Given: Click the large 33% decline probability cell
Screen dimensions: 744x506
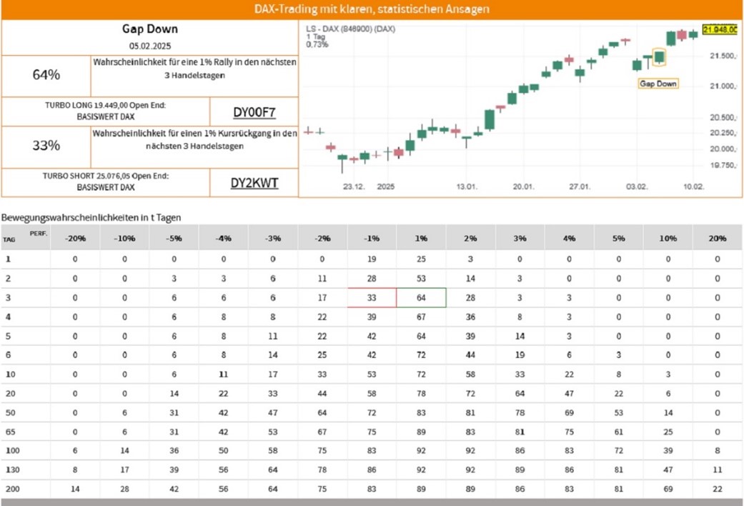Looking at the screenshot, I should 46,146.
